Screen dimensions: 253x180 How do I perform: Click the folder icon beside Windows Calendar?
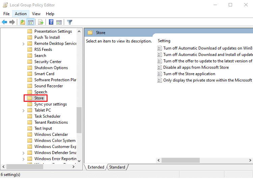(x=30, y=134)
